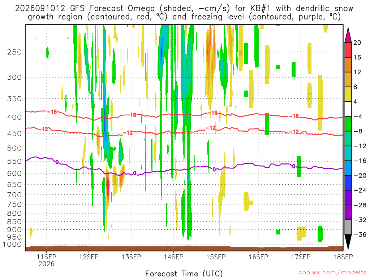Screen dimensions: 370x277
Task: Select the blue -20 to -24 colorbar swatch
Action: pyautogui.click(x=348, y=183)
